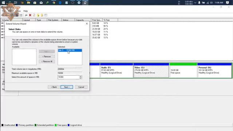Open the Help menu

pyautogui.click(x=25, y=11)
